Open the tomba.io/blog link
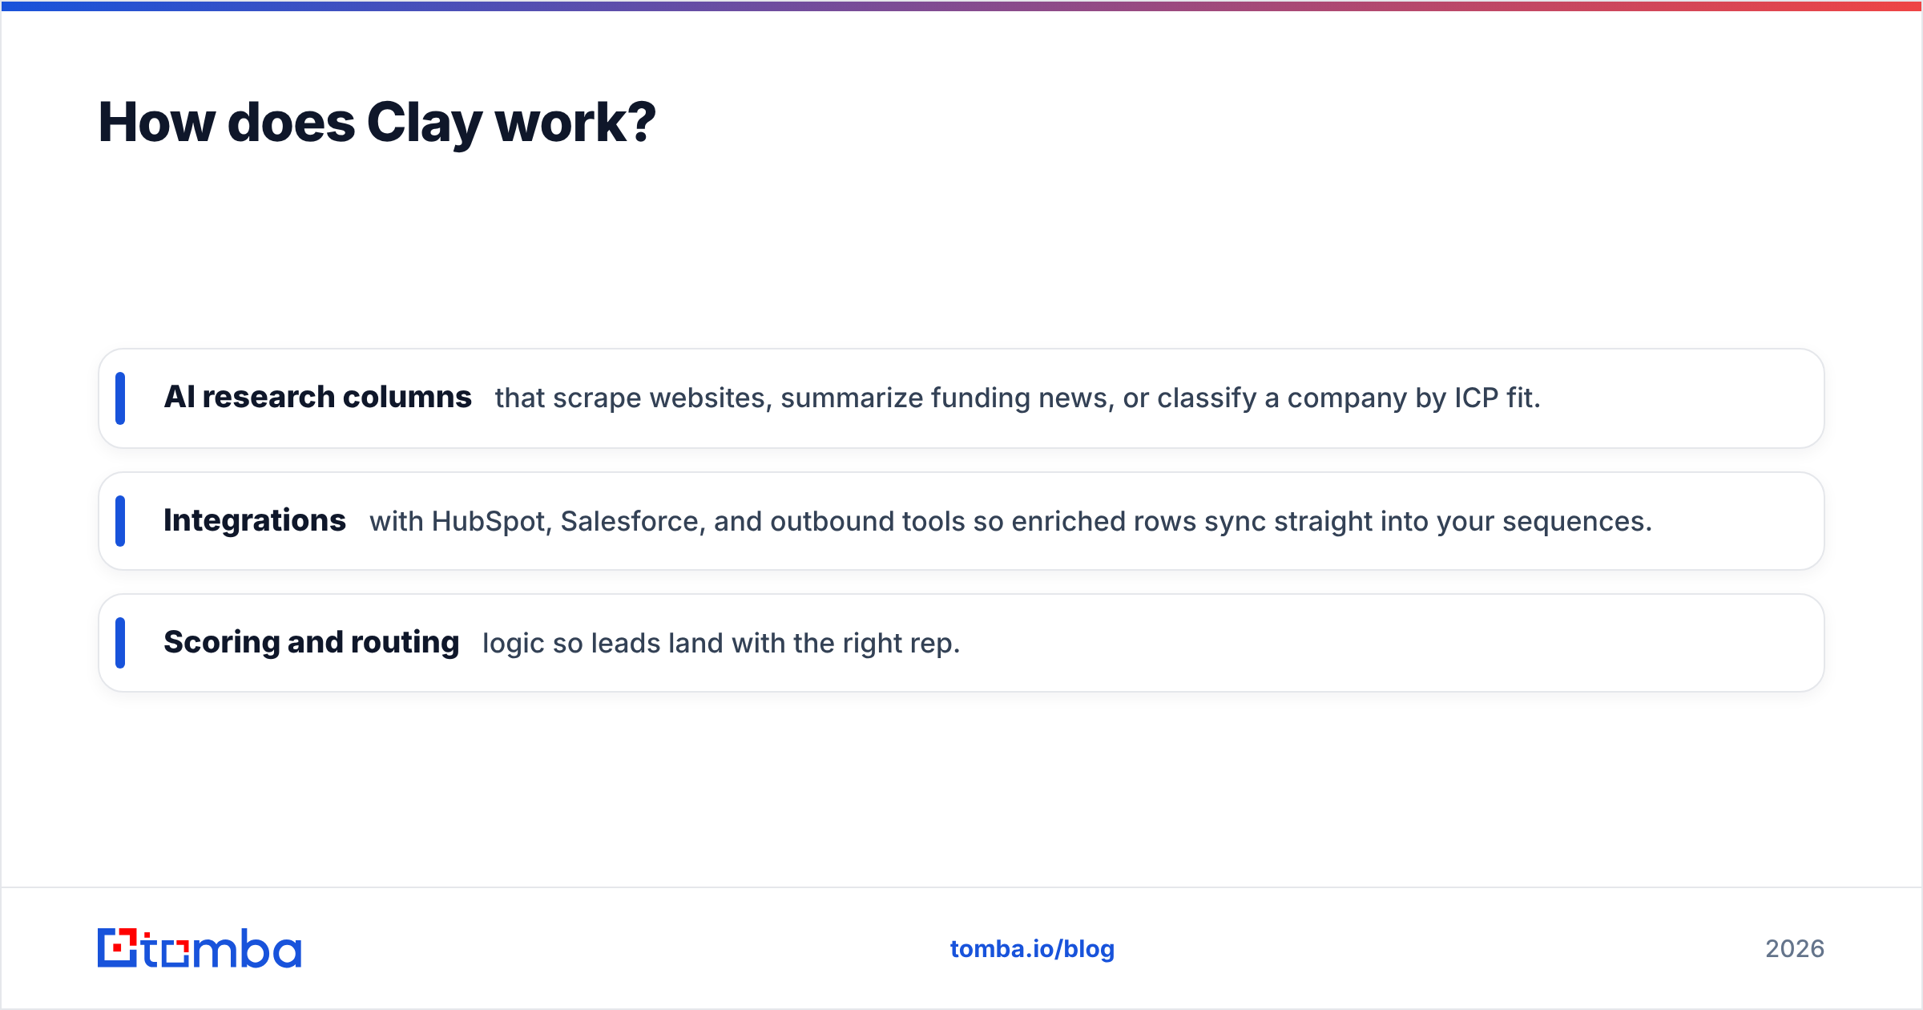Screen dimensions: 1923x1010 point(1032,949)
